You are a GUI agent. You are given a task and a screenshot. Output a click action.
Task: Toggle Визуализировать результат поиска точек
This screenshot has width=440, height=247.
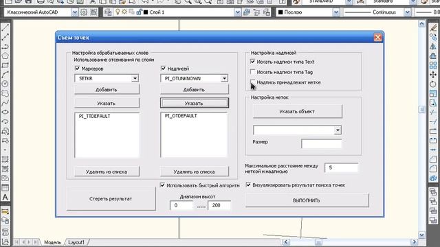coord(248,185)
